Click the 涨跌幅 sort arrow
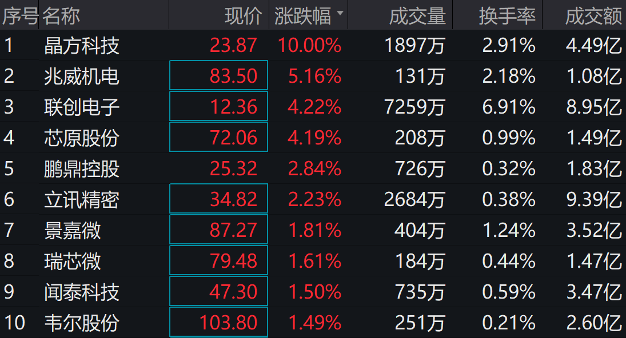 pos(341,12)
